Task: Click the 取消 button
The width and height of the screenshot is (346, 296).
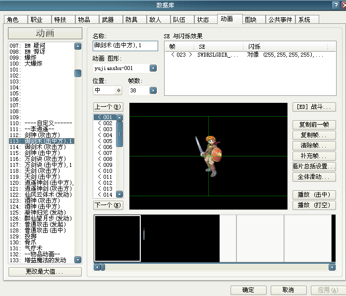Action: pyautogui.click(x=288, y=290)
